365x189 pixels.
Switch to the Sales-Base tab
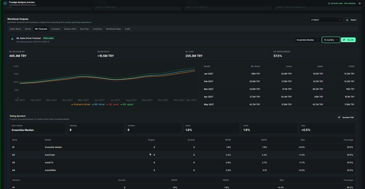pyautogui.click(x=15, y=29)
